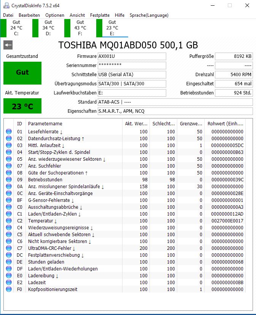Click the Rohwert (Einh.... column header

click(225, 123)
